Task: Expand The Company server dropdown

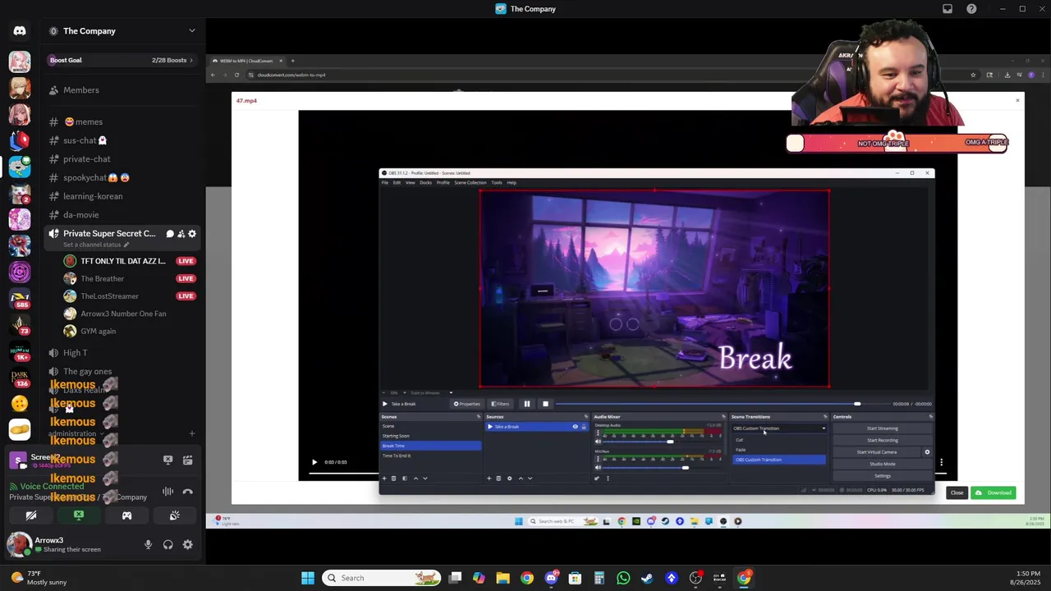Action: click(192, 31)
